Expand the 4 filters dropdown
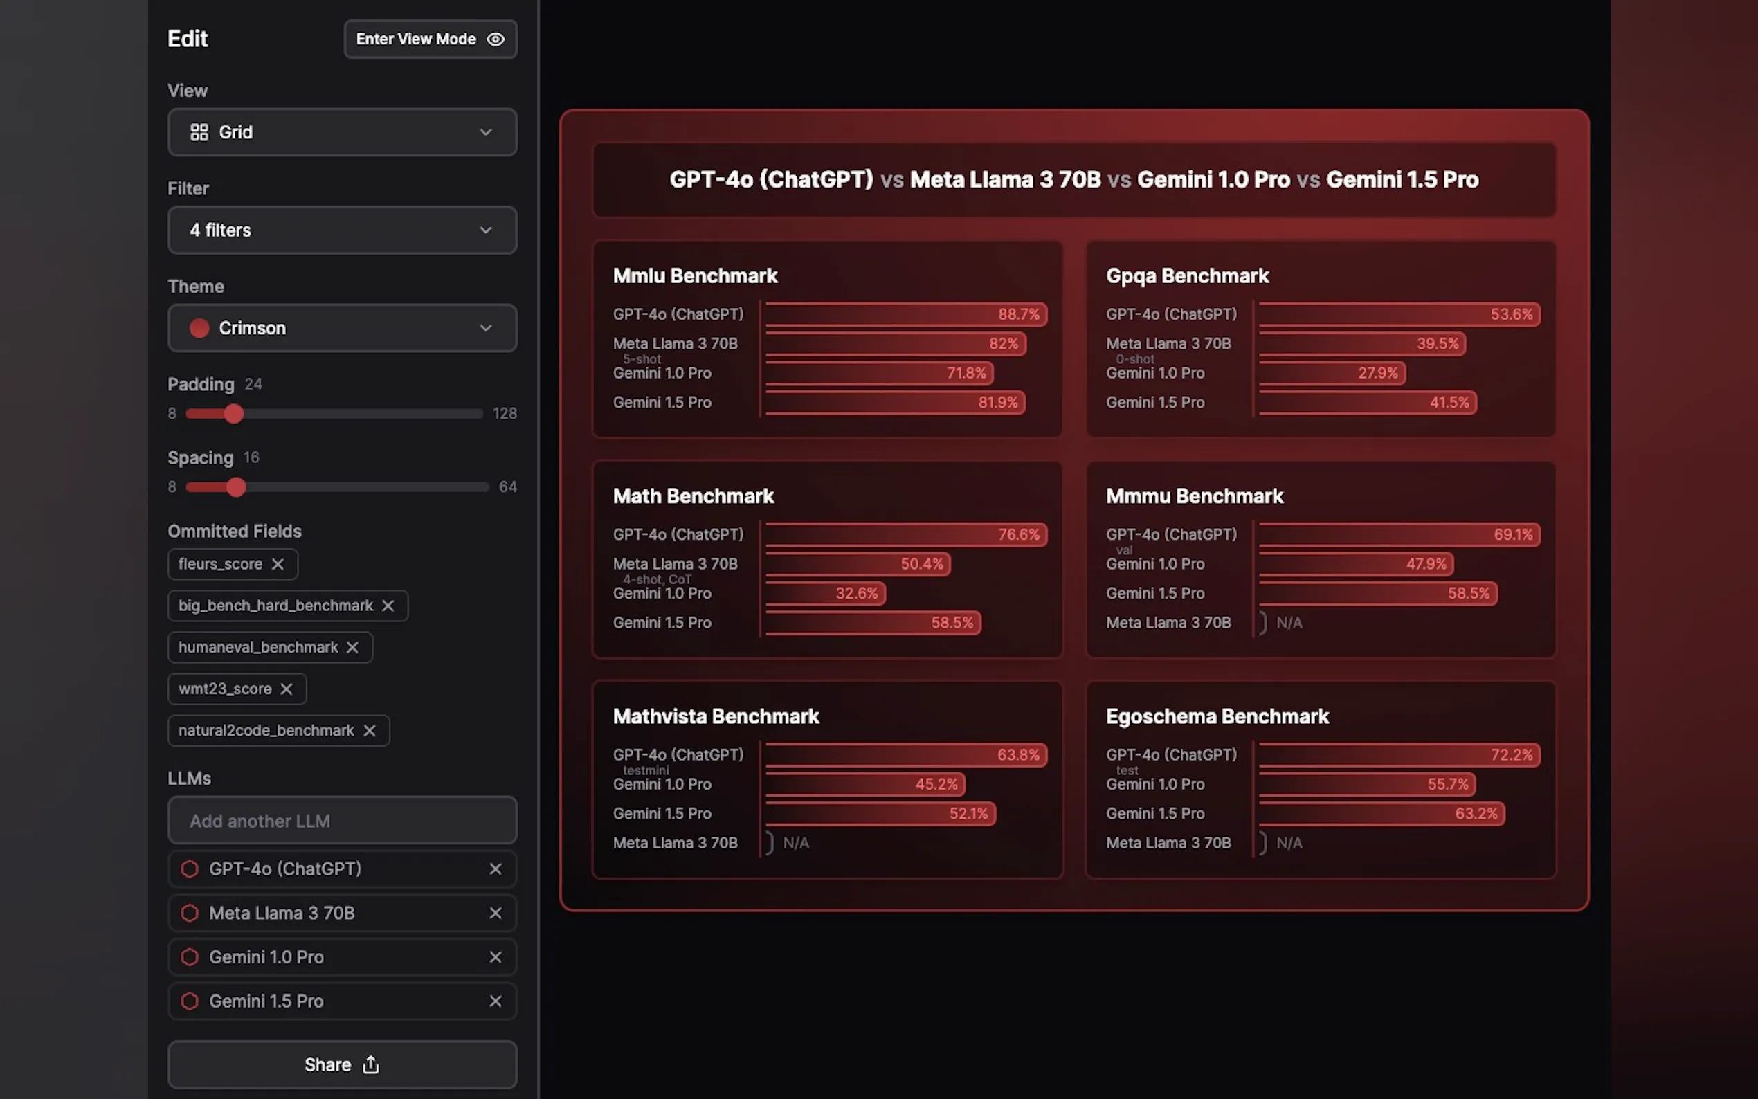 342,230
